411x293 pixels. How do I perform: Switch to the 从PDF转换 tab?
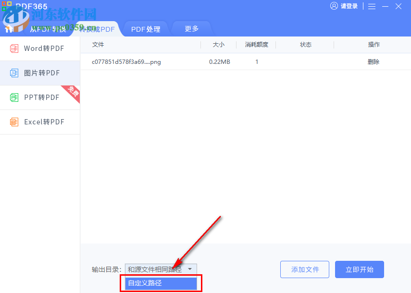coord(51,29)
